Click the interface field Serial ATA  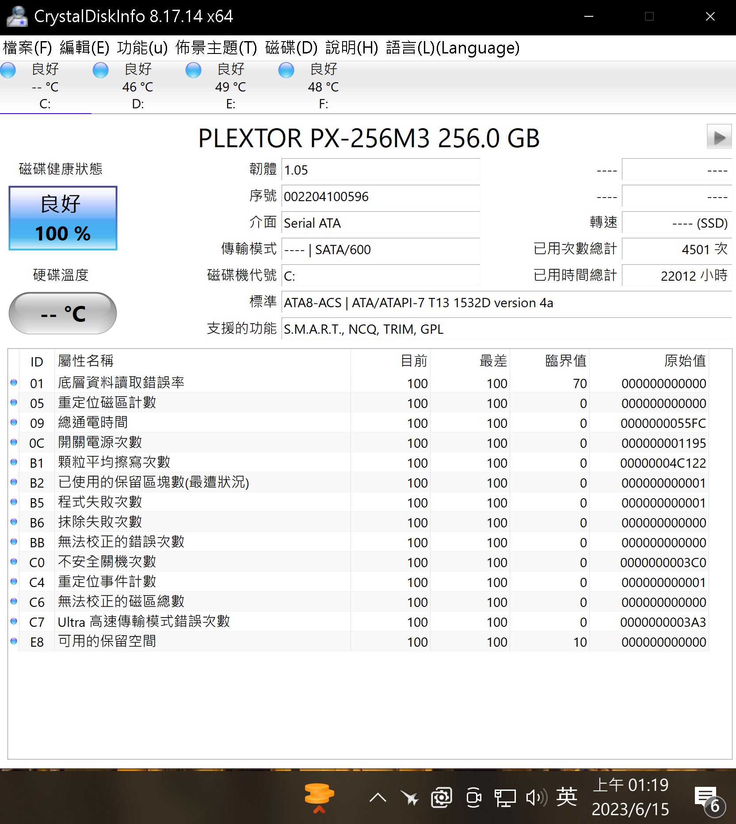coord(381,223)
